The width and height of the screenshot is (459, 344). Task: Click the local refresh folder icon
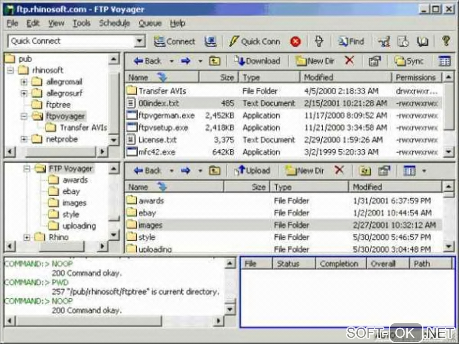click(x=365, y=171)
